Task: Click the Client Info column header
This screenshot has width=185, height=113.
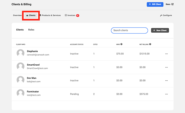Action: (x=21, y=44)
